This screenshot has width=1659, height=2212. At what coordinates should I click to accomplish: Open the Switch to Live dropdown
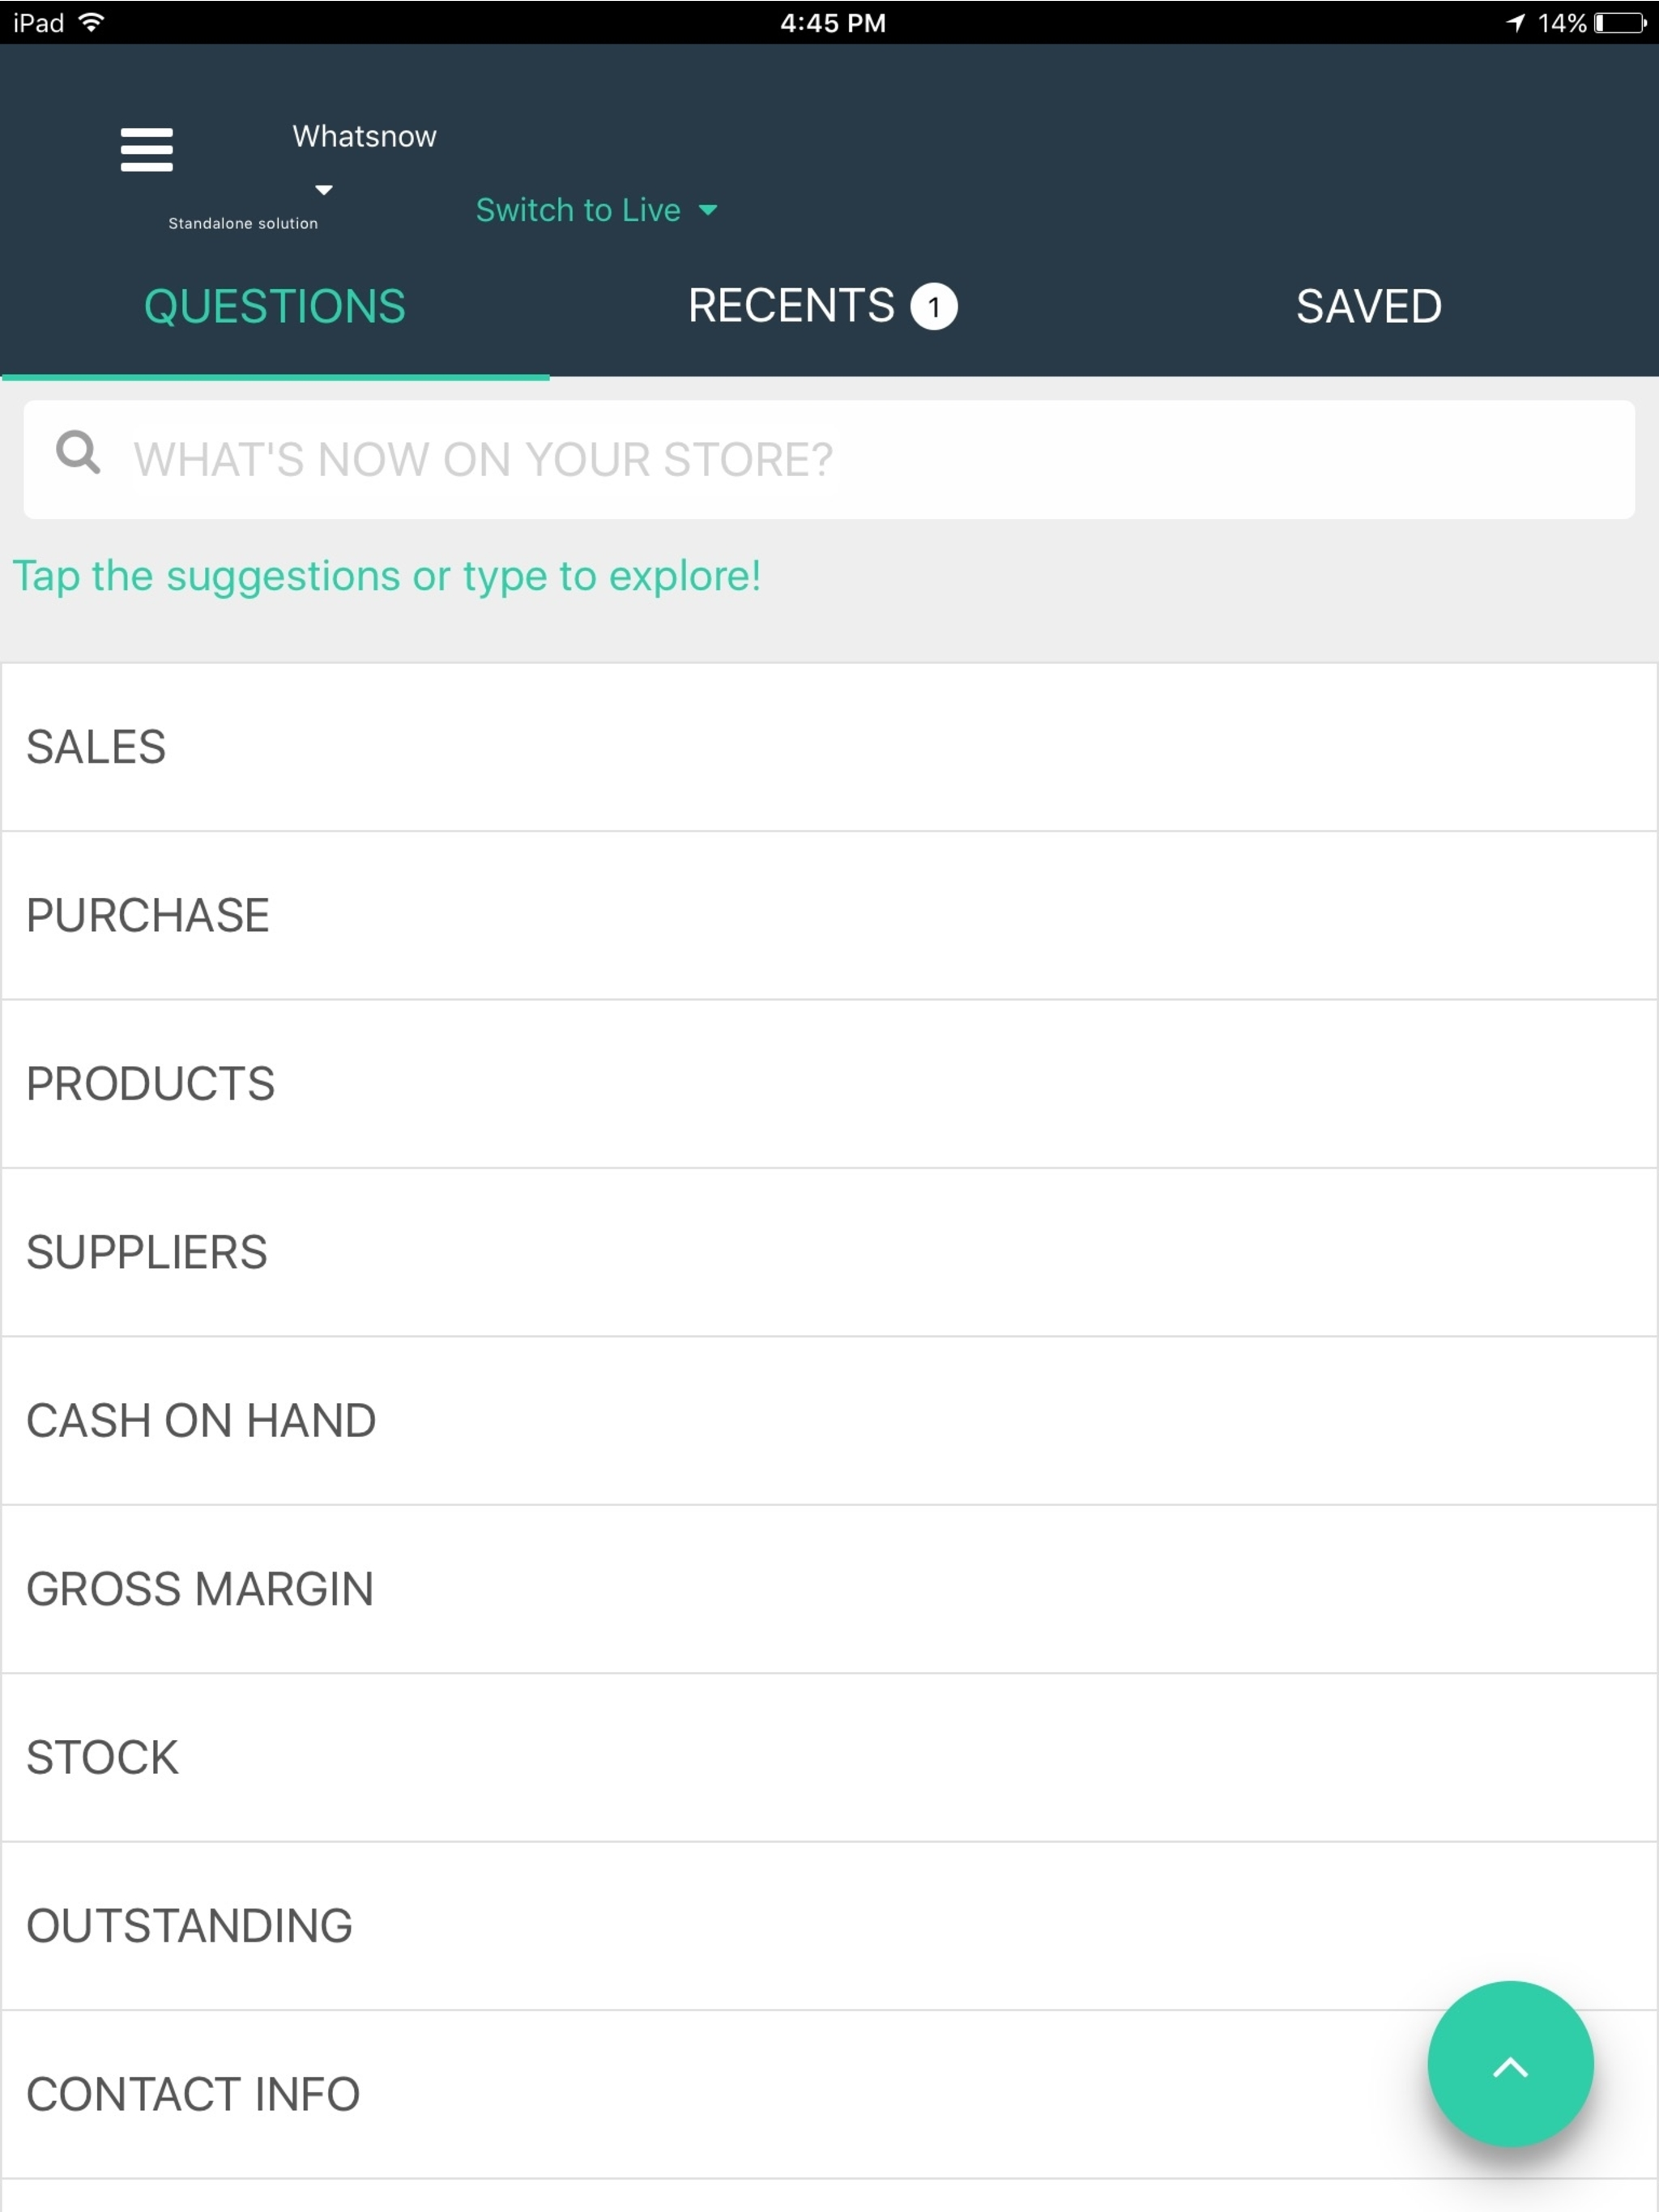point(596,210)
